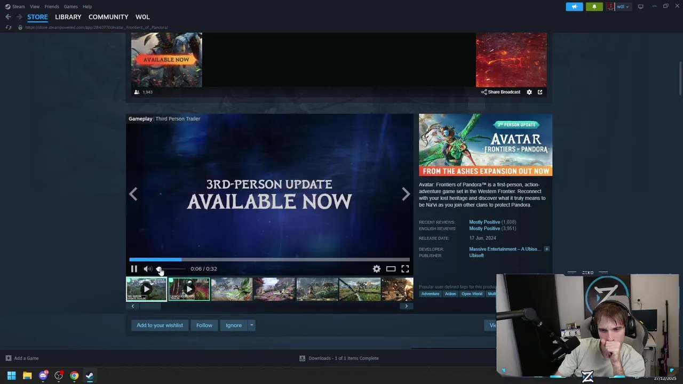The width and height of the screenshot is (683, 384).
Task: Move thumbnail strip right with arrow button
Action: 406,306
